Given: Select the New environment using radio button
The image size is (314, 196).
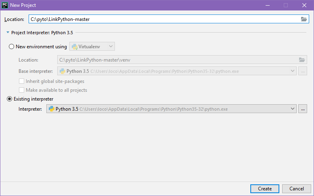Looking at the screenshot, I should (11, 47).
